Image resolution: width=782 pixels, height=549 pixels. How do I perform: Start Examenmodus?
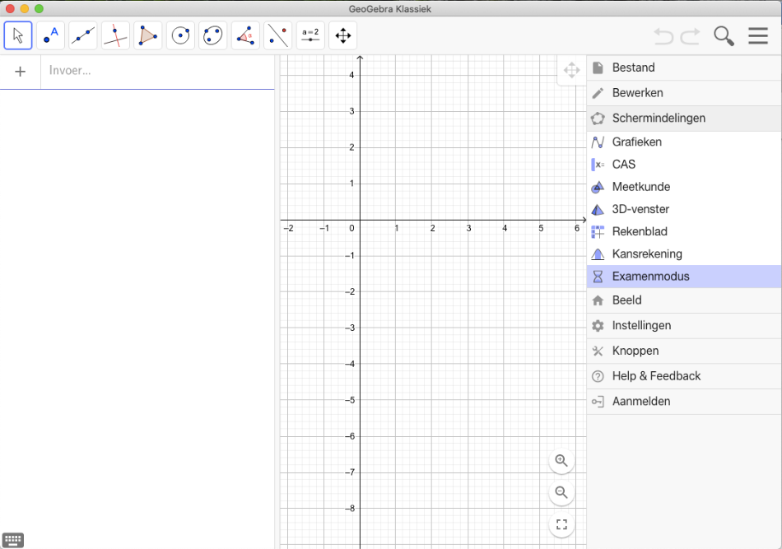(x=684, y=277)
